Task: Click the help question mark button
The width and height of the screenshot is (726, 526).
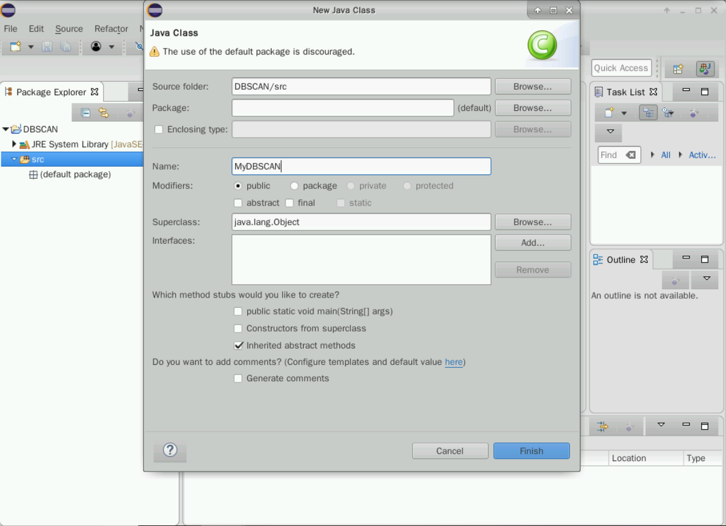Action: tap(170, 451)
